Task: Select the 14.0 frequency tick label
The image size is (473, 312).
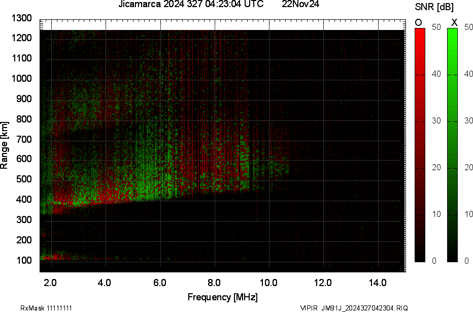Action: pyautogui.click(x=378, y=283)
